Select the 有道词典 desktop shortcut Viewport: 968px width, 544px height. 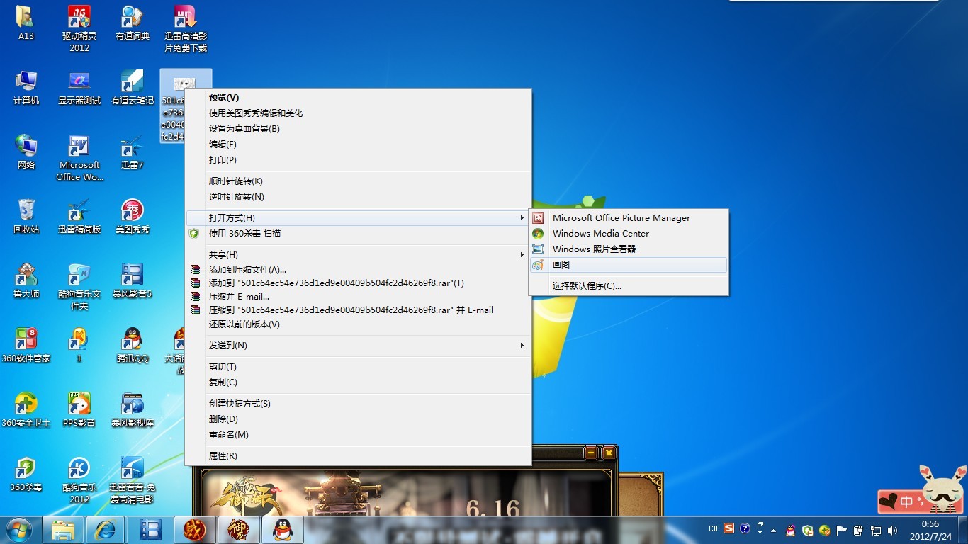coord(133,23)
